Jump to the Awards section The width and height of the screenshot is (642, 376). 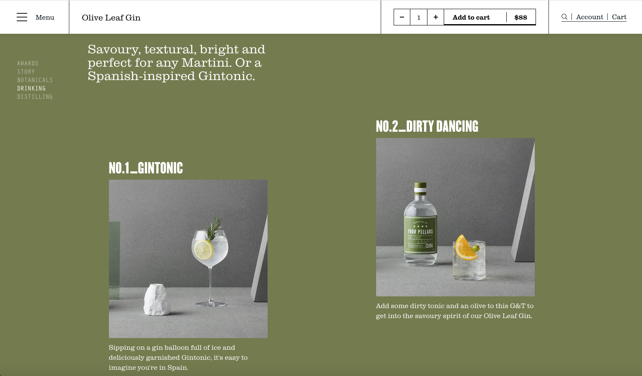[28, 63]
